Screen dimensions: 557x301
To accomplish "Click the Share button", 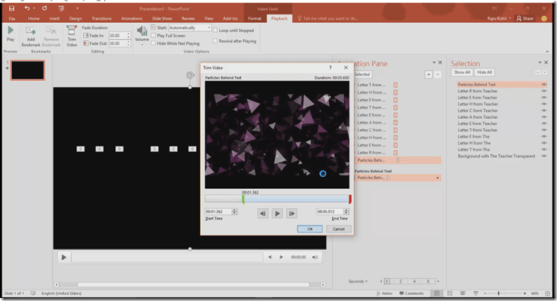I will coord(525,18).
